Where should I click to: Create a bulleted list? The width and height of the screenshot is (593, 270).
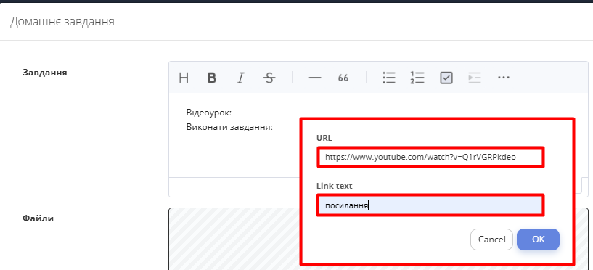coord(389,78)
